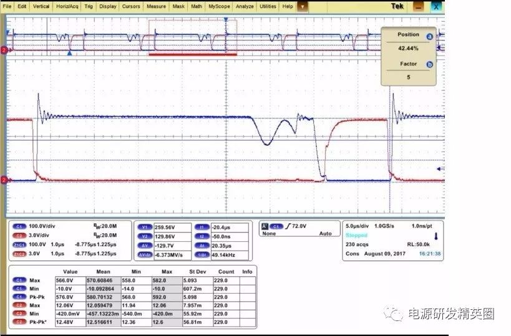Image resolution: width=511 pixels, height=336 pixels.
Task: Click the red zoom bar under overview
Action: pyautogui.click(x=192, y=55)
